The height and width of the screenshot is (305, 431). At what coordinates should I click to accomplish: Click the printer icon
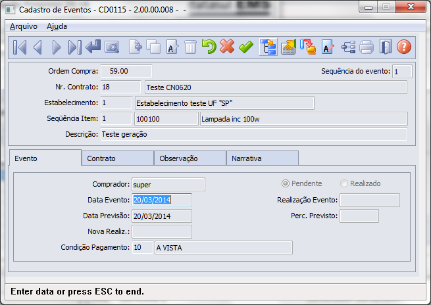pos(367,47)
